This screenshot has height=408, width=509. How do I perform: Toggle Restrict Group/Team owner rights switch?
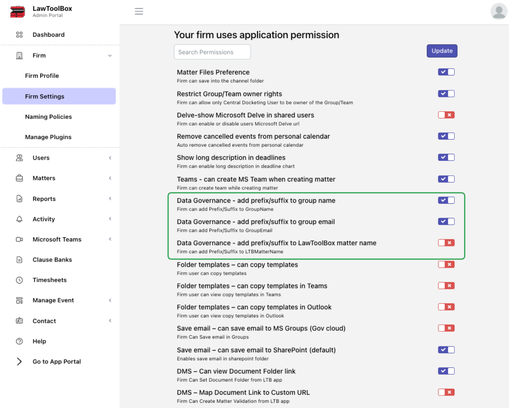[x=446, y=94]
